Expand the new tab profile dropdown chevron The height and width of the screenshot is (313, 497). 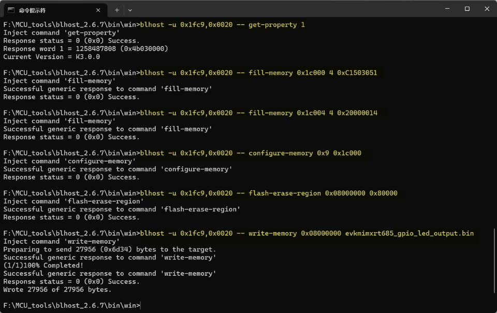click(x=130, y=10)
